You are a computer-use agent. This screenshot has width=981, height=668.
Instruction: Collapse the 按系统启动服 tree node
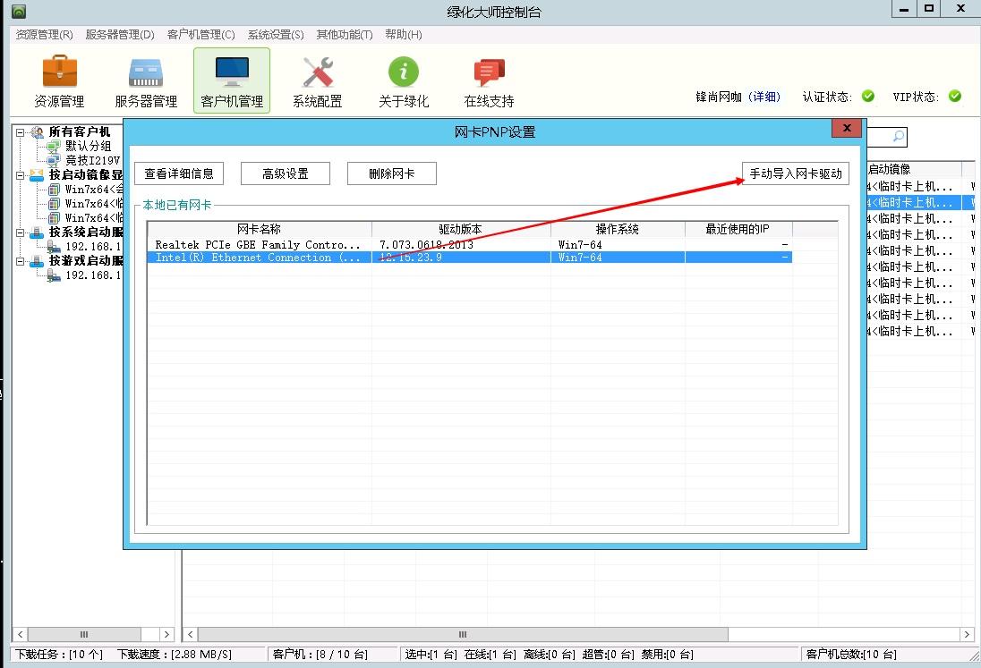(x=21, y=233)
